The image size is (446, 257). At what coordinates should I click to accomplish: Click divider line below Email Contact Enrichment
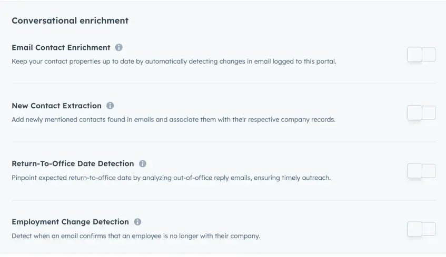pyautogui.click(x=223, y=84)
